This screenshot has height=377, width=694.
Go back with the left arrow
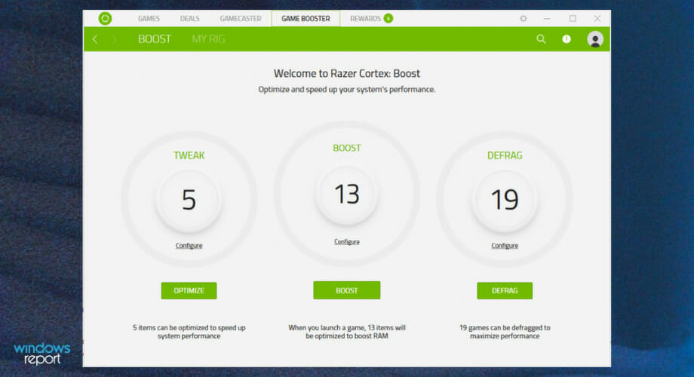pyautogui.click(x=95, y=39)
